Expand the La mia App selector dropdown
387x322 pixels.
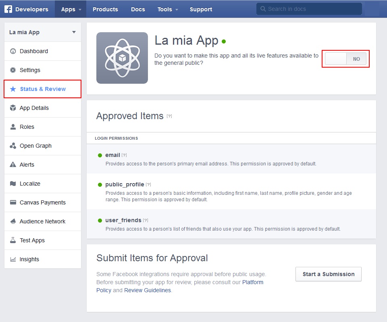point(74,32)
